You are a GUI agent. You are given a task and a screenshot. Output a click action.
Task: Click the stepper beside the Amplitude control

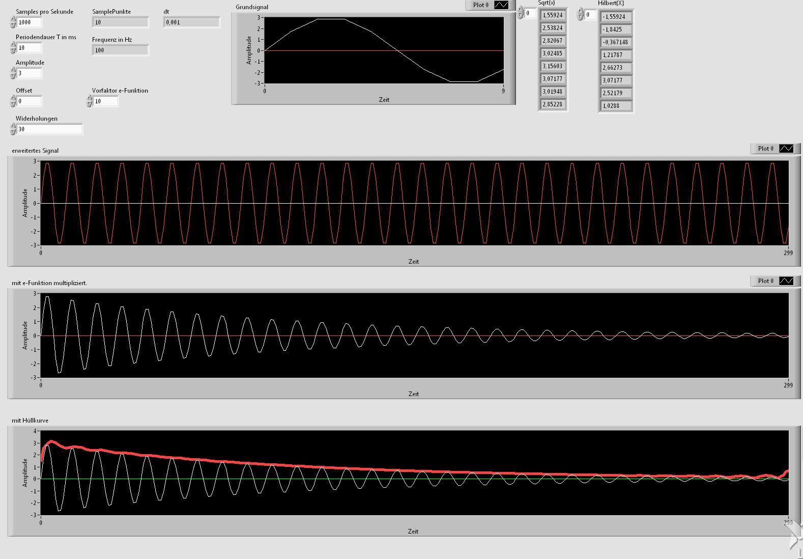[13, 73]
